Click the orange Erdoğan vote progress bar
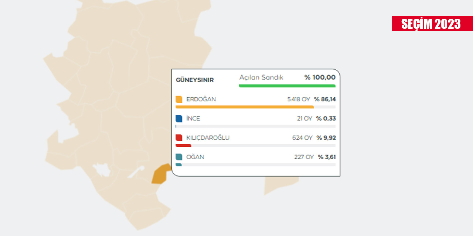This screenshot has height=236, width=473. tap(244, 107)
